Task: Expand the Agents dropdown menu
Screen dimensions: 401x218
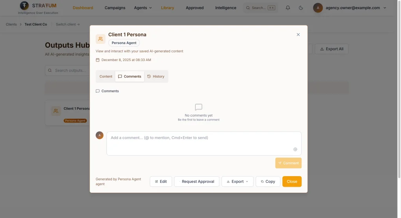Action: pyautogui.click(x=143, y=8)
